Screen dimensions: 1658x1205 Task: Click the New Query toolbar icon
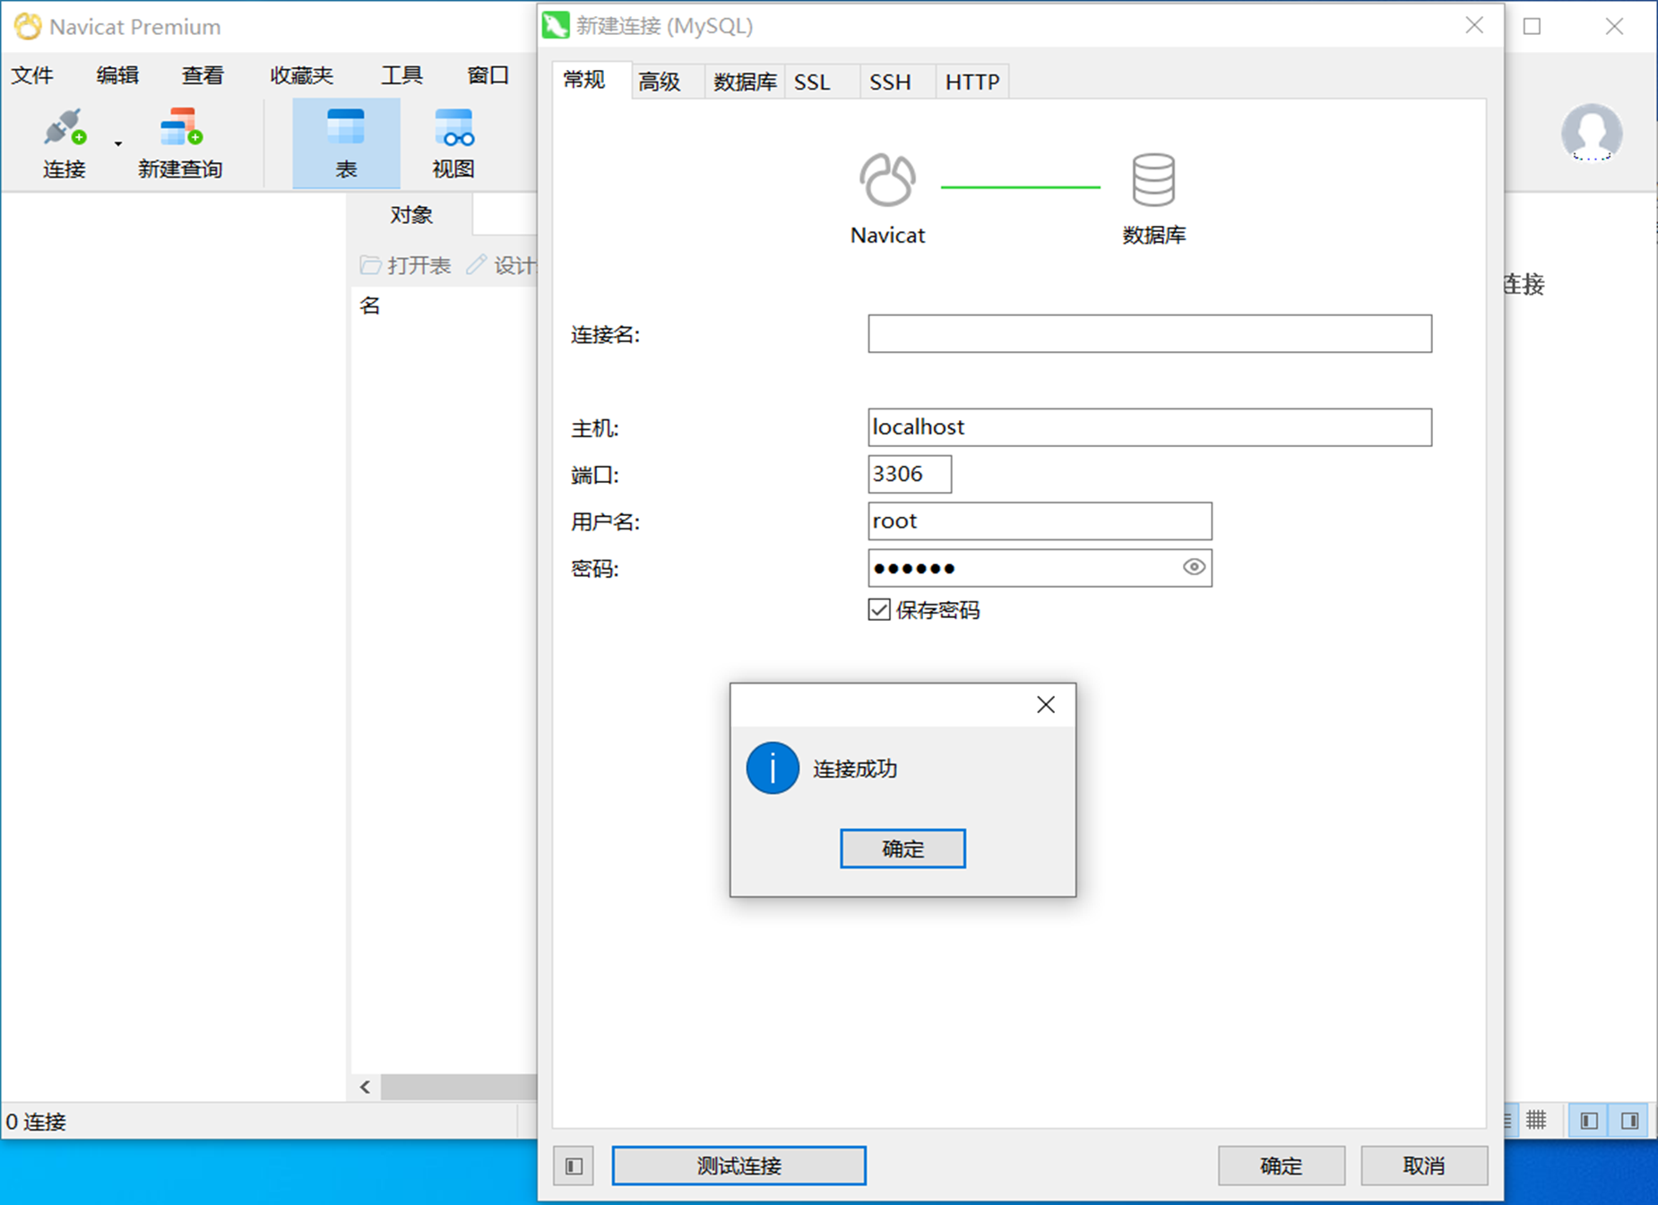180,128
